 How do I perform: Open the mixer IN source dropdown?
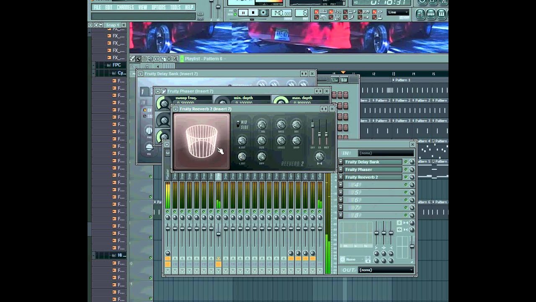coord(386,153)
